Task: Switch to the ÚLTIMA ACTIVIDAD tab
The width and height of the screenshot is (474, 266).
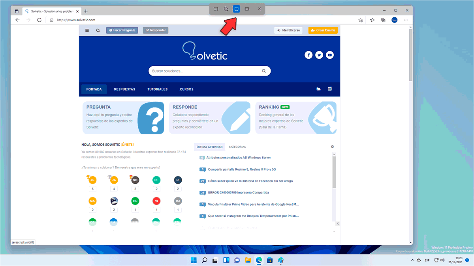Action: point(210,147)
